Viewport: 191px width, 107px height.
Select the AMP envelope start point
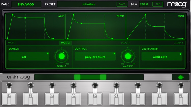tap(7, 39)
